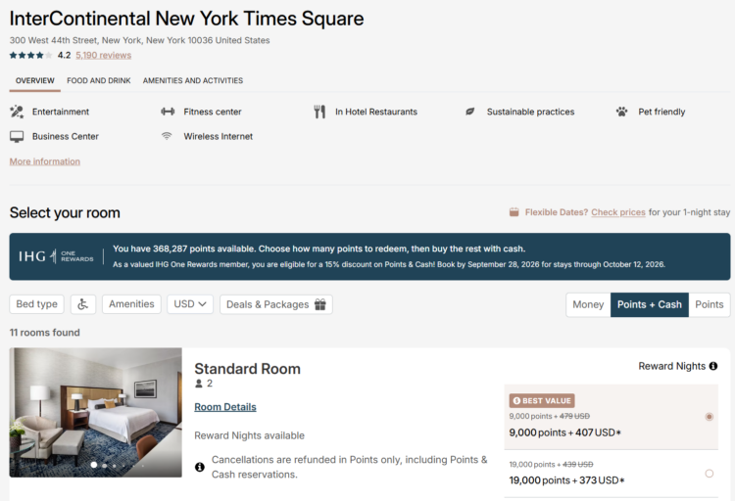Click the Wireless Internet wifi icon
Image resolution: width=735 pixels, height=501 pixels.
[x=167, y=136]
